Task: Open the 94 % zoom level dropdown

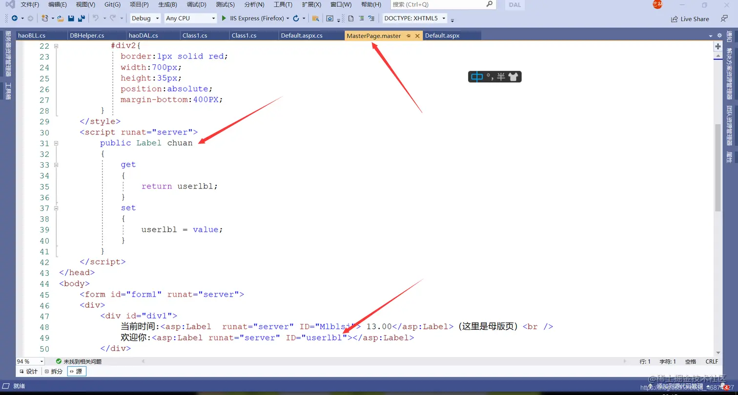Action: click(30, 361)
